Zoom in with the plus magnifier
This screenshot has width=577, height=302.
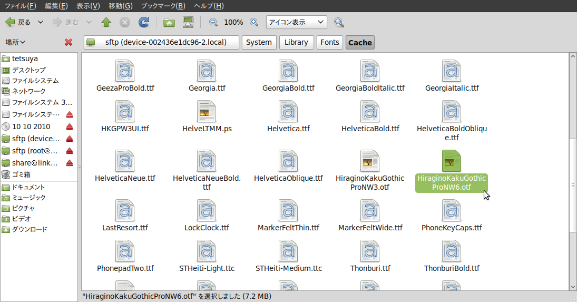tap(254, 23)
